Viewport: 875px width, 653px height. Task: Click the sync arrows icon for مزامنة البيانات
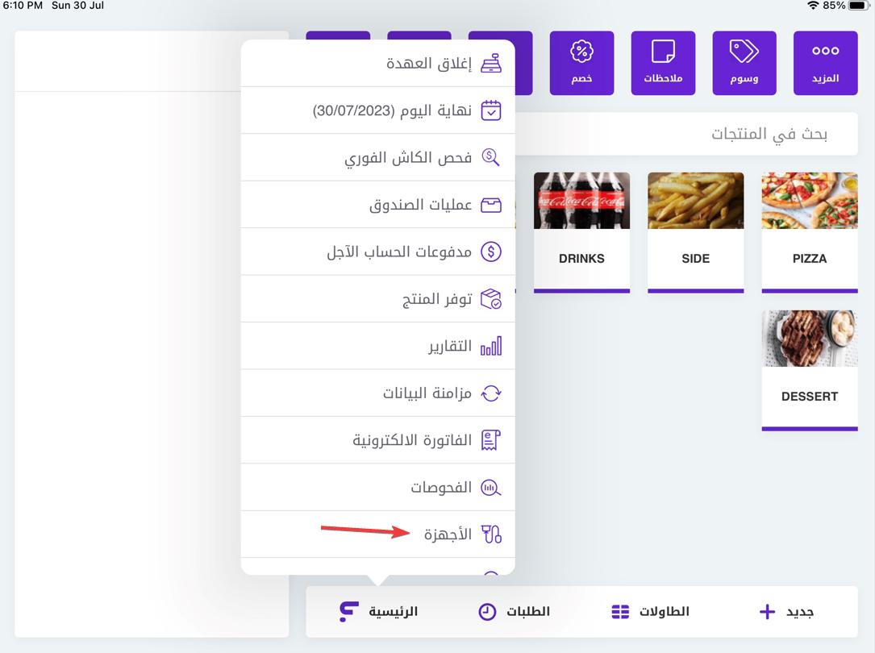pyautogui.click(x=491, y=393)
